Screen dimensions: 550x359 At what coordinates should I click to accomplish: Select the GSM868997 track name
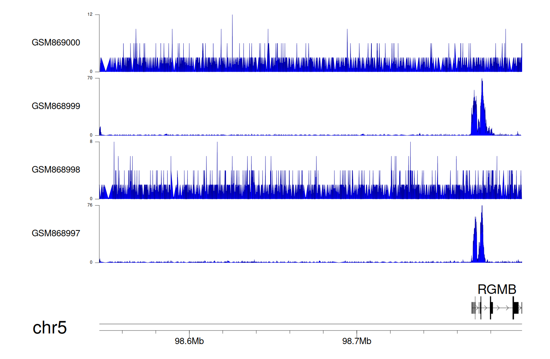pos(56,233)
